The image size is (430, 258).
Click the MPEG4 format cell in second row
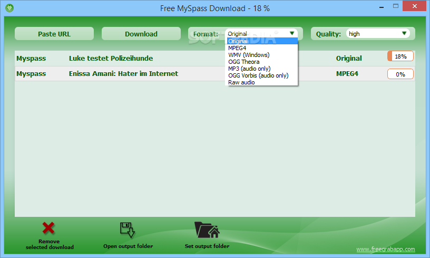click(x=347, y=73)
